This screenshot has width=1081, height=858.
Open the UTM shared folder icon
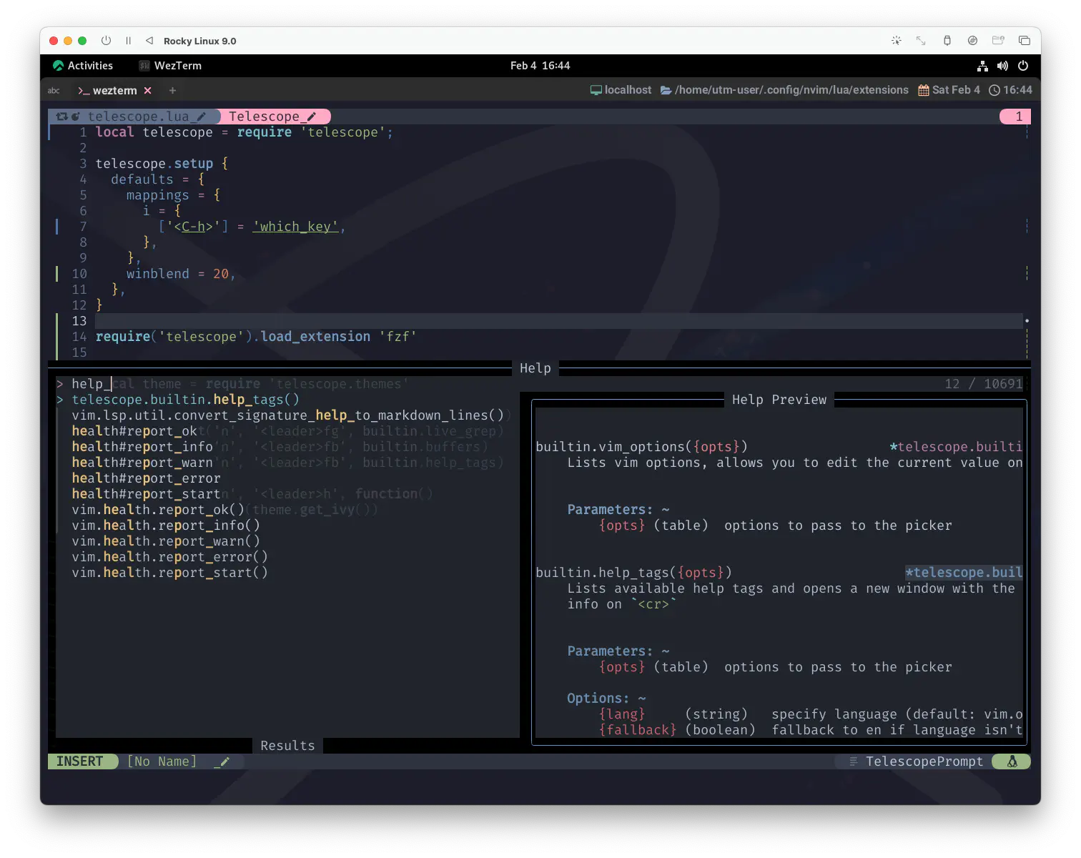998,41
